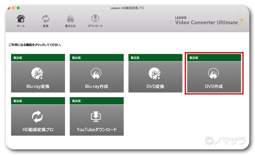
Task: Click the window title Leawo HD動画変換プロ
Action: pyautogui.click(x=127, y=8)
